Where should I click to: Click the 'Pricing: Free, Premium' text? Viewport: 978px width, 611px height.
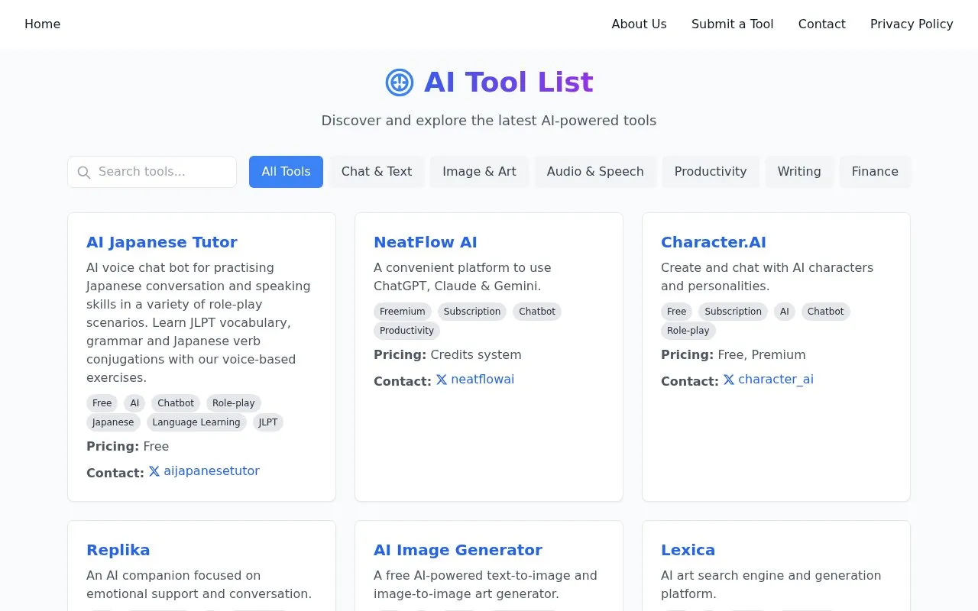(x=733, y=355)
